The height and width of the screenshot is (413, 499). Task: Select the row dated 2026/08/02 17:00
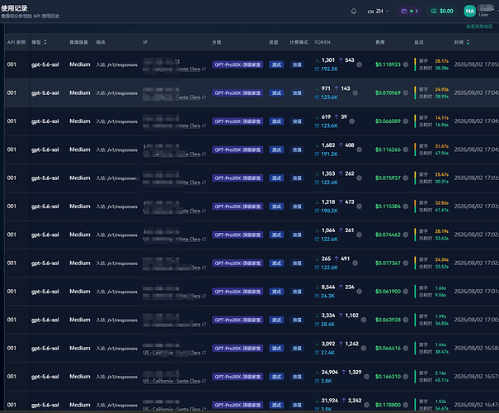coord(252,320)
